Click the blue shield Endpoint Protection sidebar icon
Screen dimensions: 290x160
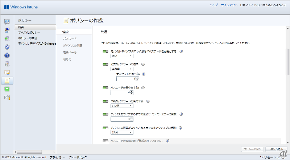7,47
